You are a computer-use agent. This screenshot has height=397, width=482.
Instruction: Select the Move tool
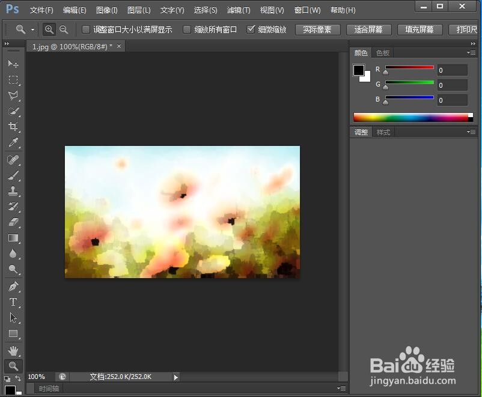click(13, 64)
